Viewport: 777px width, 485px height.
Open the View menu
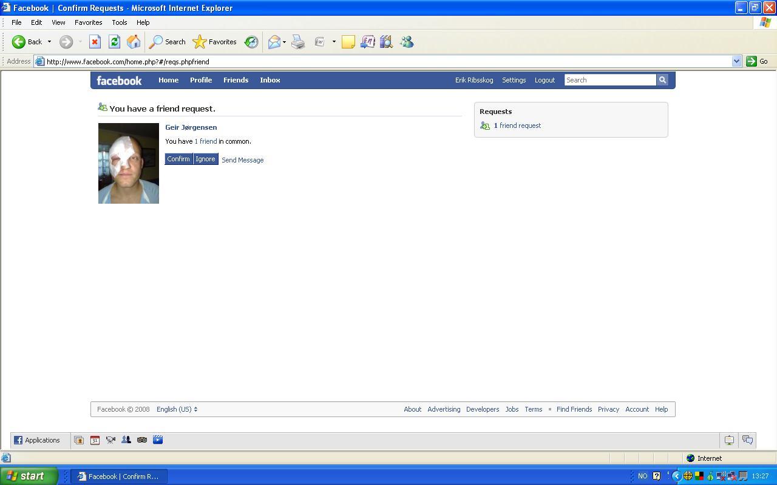click(58, 22)
